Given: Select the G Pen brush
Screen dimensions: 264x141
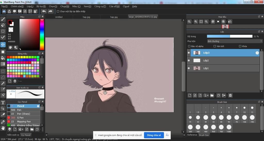Looking at the screenshot, I should pos(23,118).
